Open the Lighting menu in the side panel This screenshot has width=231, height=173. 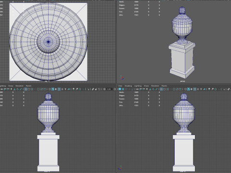pyautogui.click(x=138, y=86)
